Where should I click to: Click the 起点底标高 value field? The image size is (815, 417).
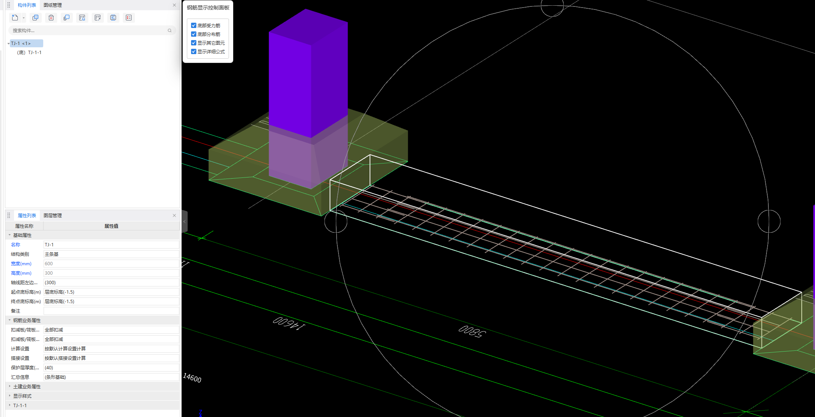[x=111, y=292]
